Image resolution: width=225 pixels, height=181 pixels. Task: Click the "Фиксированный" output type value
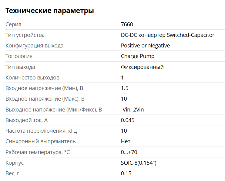click(x=142, y=67)
